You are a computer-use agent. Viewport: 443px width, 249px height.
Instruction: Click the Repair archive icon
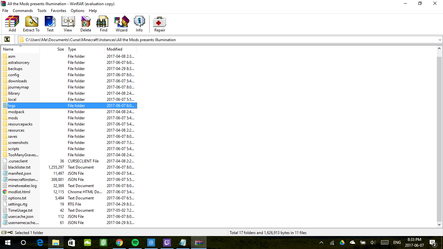coord(160,24)
